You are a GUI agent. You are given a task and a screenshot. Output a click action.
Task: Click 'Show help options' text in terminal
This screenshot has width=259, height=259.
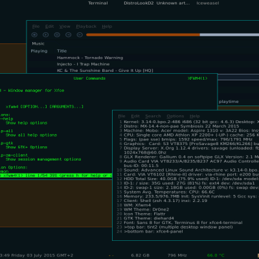[27, 123]
